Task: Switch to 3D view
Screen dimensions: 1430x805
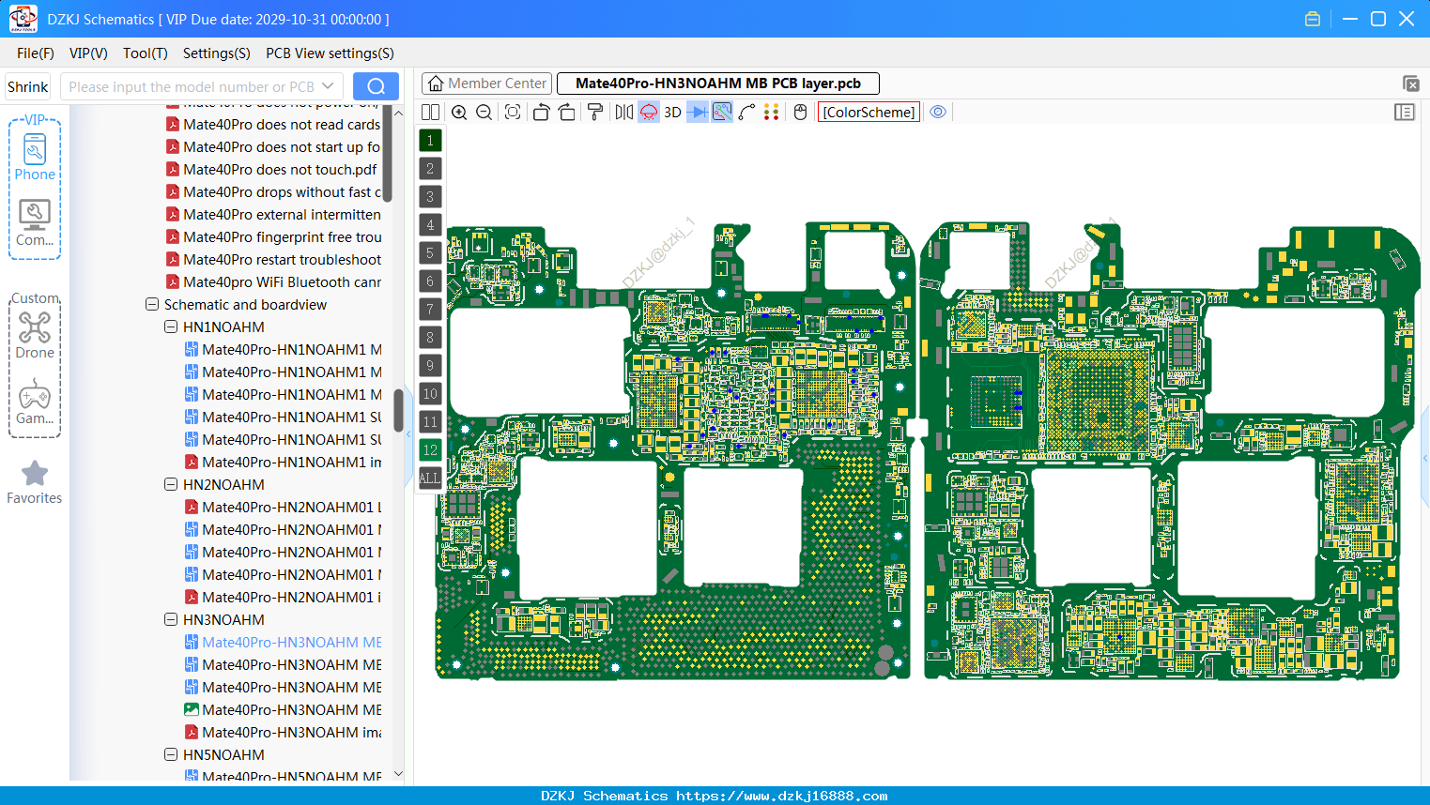Action: tap(672, 112)
